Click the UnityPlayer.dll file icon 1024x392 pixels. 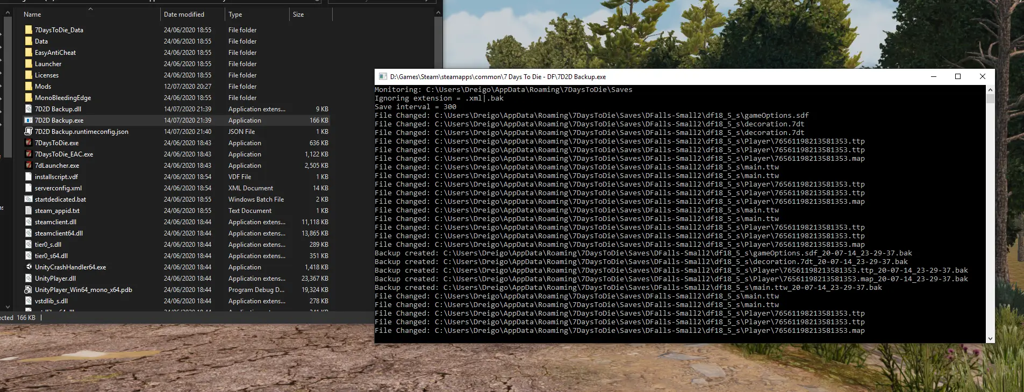point(28,279)
